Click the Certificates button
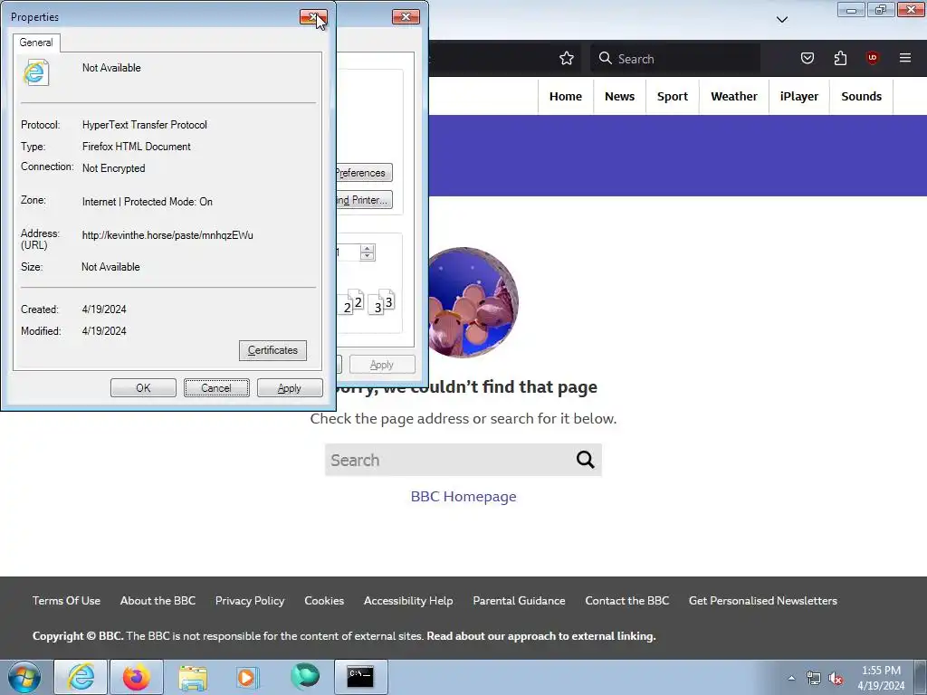The image size is (927, 695). point(272,350)
